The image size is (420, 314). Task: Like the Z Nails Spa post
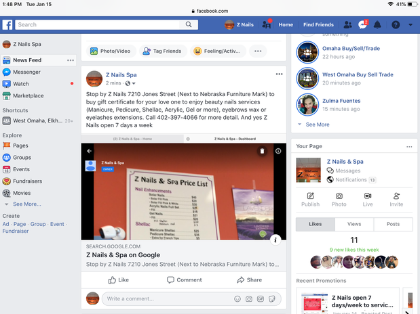[118, 280]
